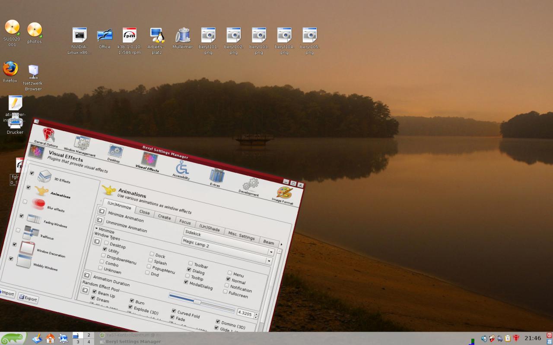Open the home folder panel icon
Viewport: 553px width, 345px height.
50,338
